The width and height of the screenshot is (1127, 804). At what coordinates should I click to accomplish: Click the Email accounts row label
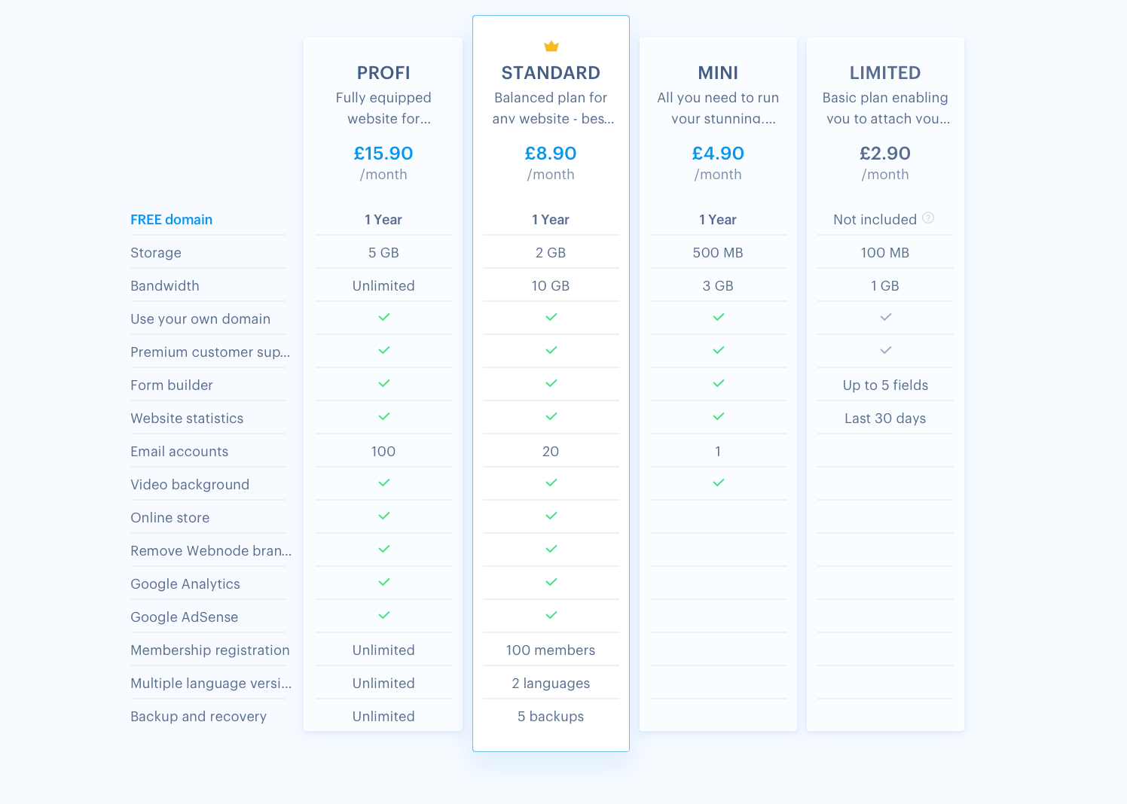coord(179,452)
